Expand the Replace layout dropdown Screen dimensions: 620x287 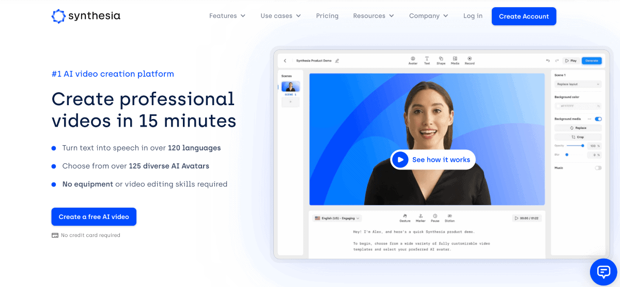click(x=578, y=84)
